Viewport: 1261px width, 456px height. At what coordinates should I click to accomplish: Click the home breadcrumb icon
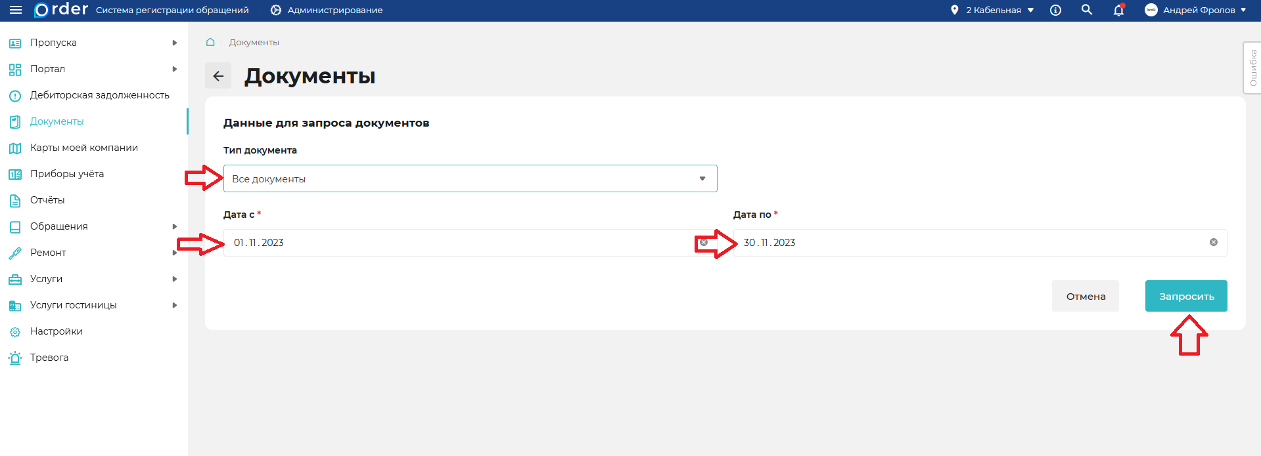point(210,42)
